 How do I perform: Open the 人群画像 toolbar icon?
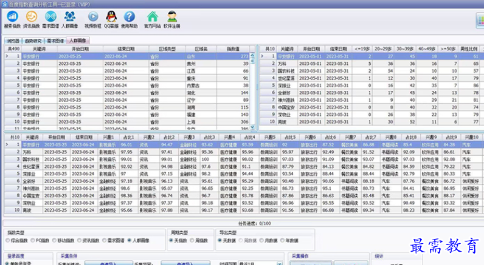pyautogui.click(x=70, y=19)
